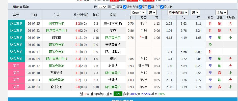238x101 pixels.
Task: Click the 安德莱赫特 team link
Action: point(113,45)
